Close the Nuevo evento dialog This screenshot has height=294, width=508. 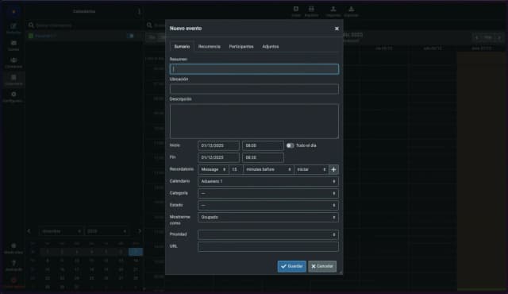[x=337, y=29]
